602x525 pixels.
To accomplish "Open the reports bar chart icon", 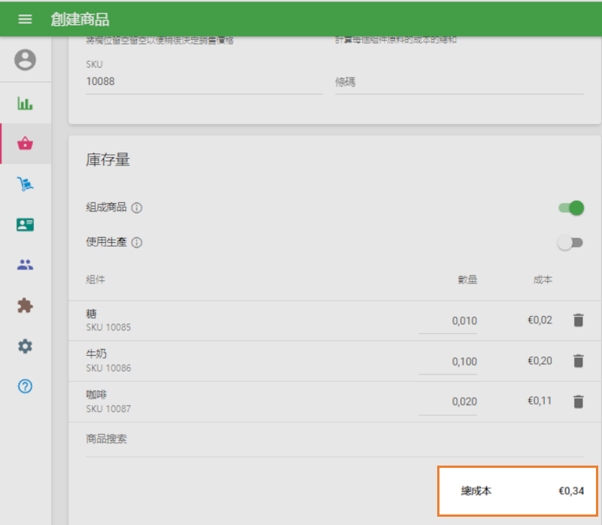I will 25,103.
